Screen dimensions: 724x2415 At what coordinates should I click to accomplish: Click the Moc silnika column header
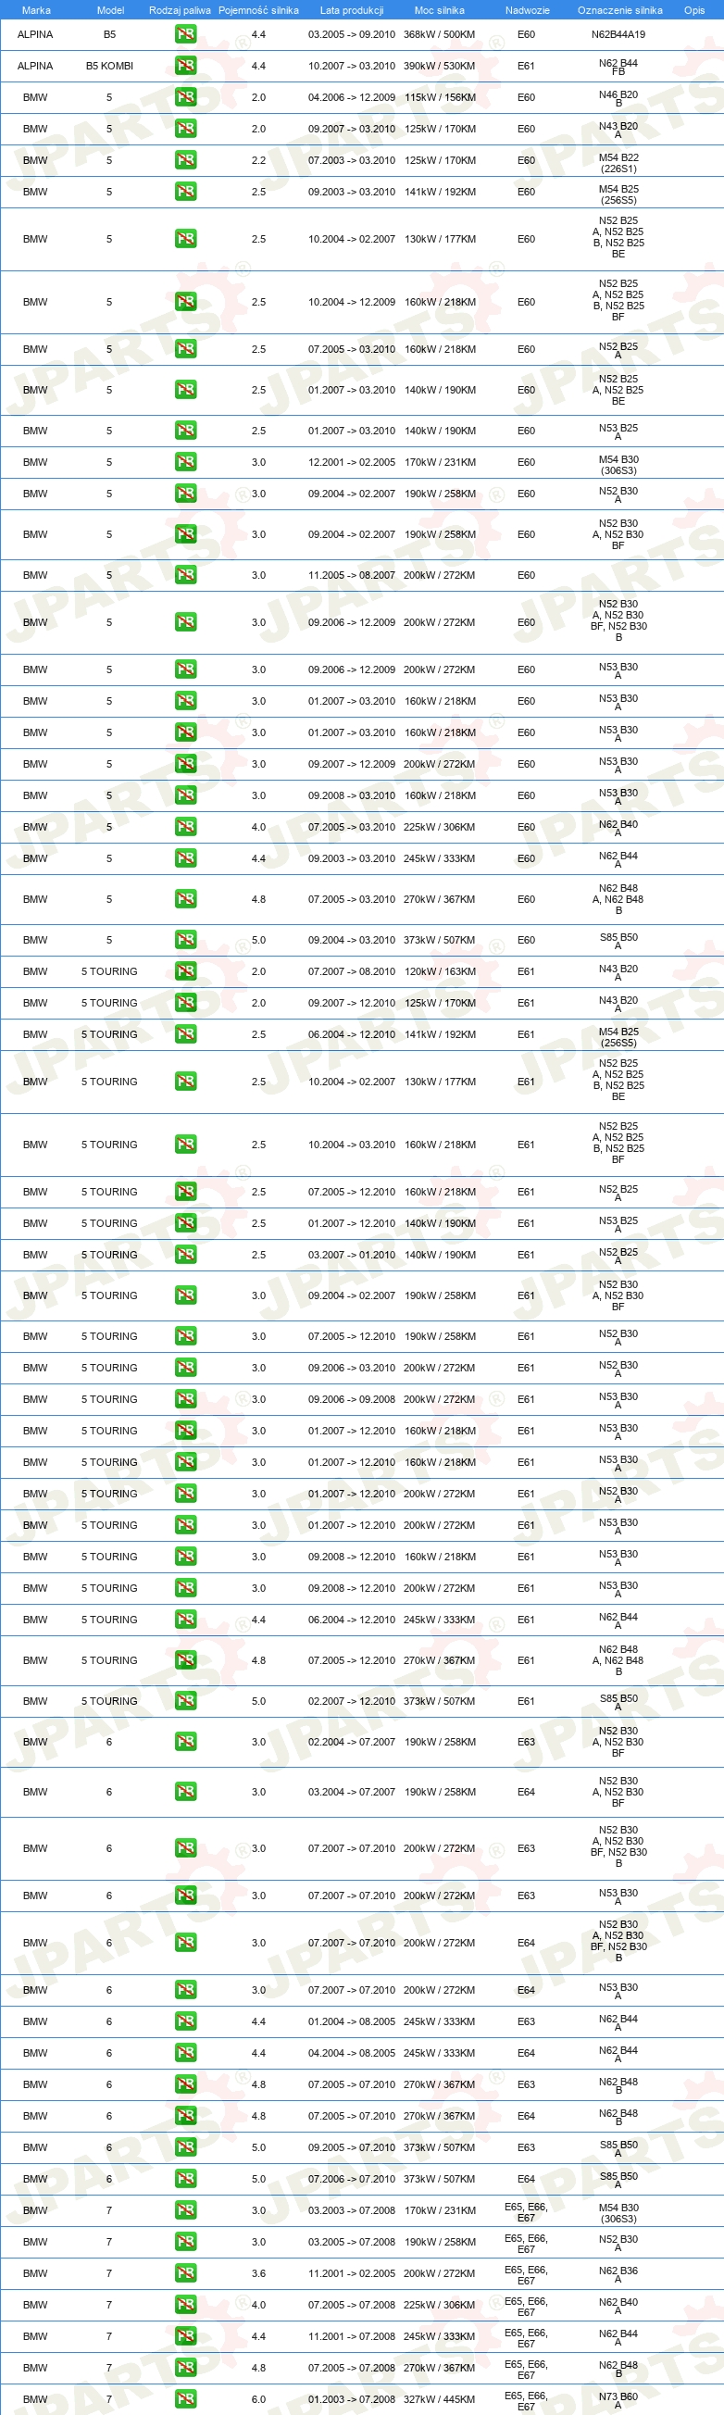tap(440, 10)
